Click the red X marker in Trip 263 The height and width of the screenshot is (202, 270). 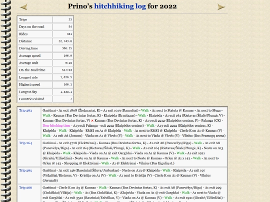[x=92, y=121]
